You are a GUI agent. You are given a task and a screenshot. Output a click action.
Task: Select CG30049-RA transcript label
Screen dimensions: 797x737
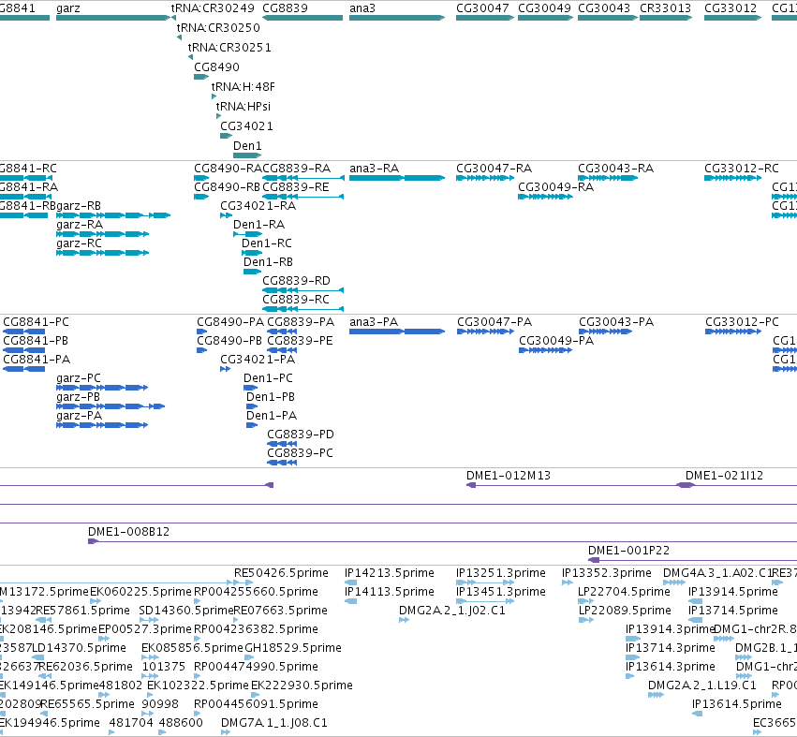[x=556, y=187]
